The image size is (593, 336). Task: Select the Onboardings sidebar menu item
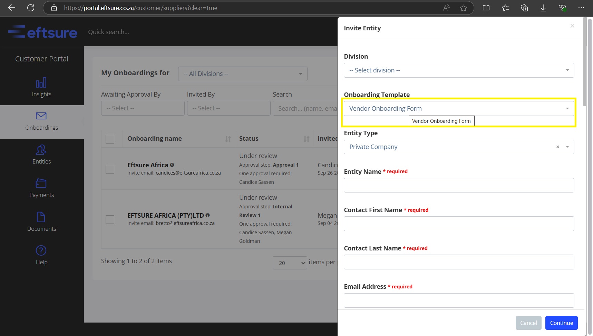point(41,121)
